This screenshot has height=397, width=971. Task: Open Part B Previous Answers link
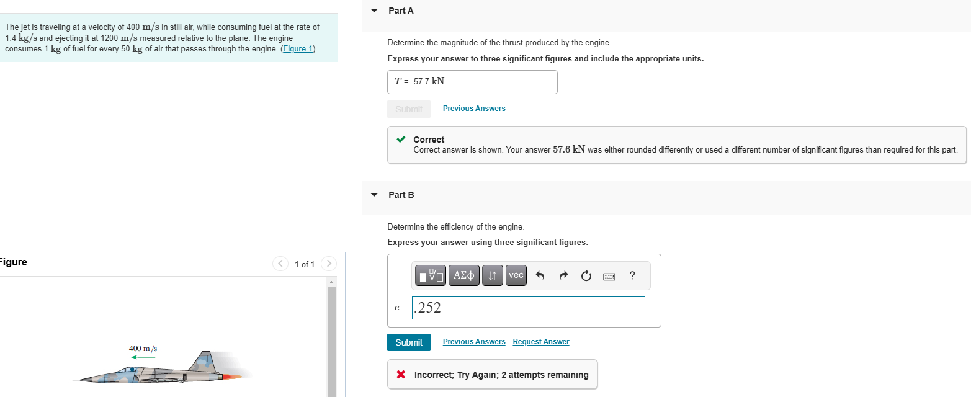pyautogui.click(x=474, y=342)
